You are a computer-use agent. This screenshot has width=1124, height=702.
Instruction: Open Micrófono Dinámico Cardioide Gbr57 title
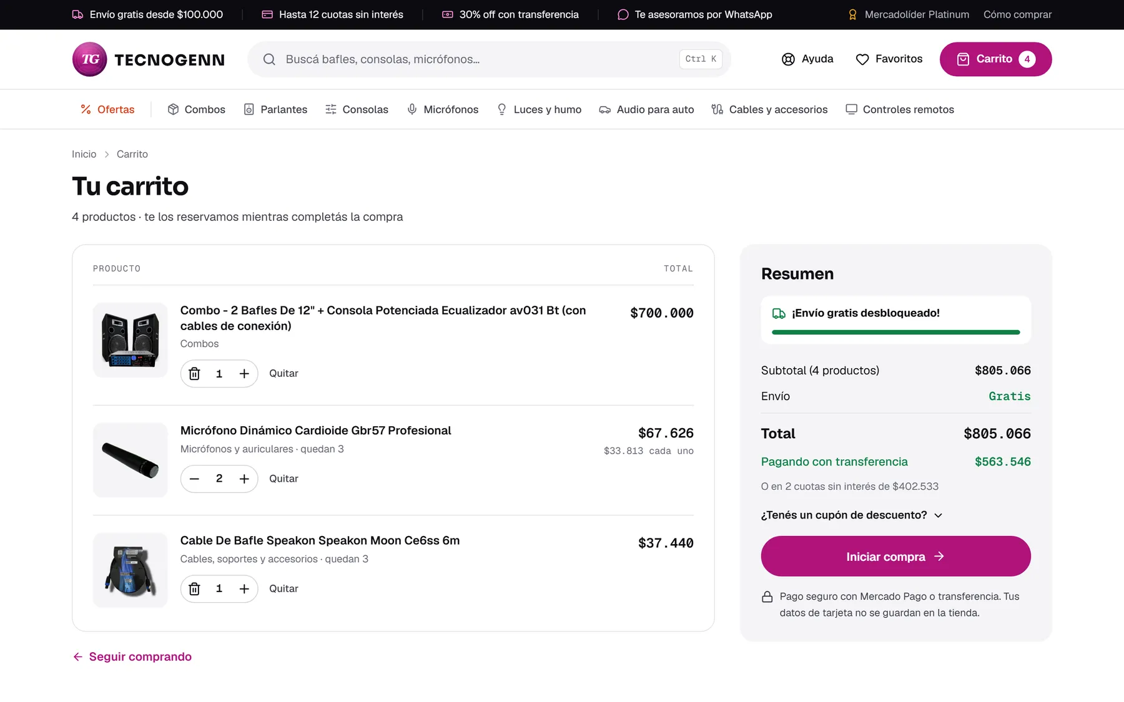(315, 431)
